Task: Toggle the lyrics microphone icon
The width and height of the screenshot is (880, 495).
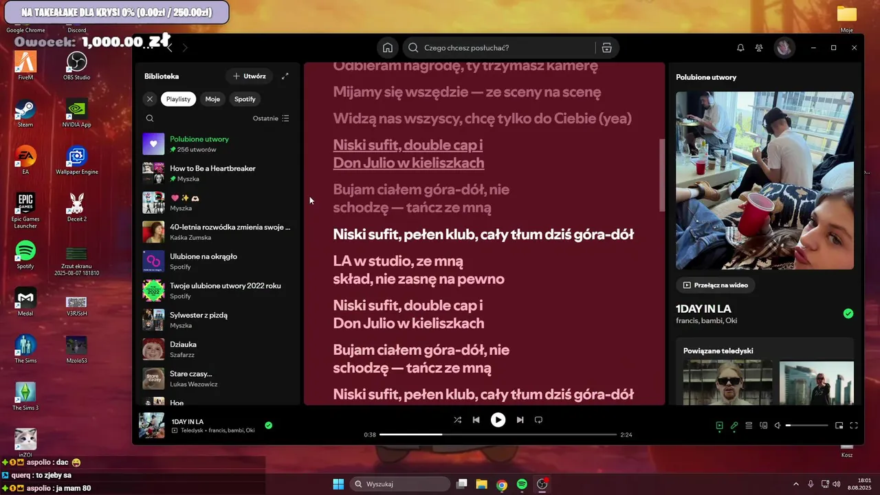Action: [x=734, y=426]
